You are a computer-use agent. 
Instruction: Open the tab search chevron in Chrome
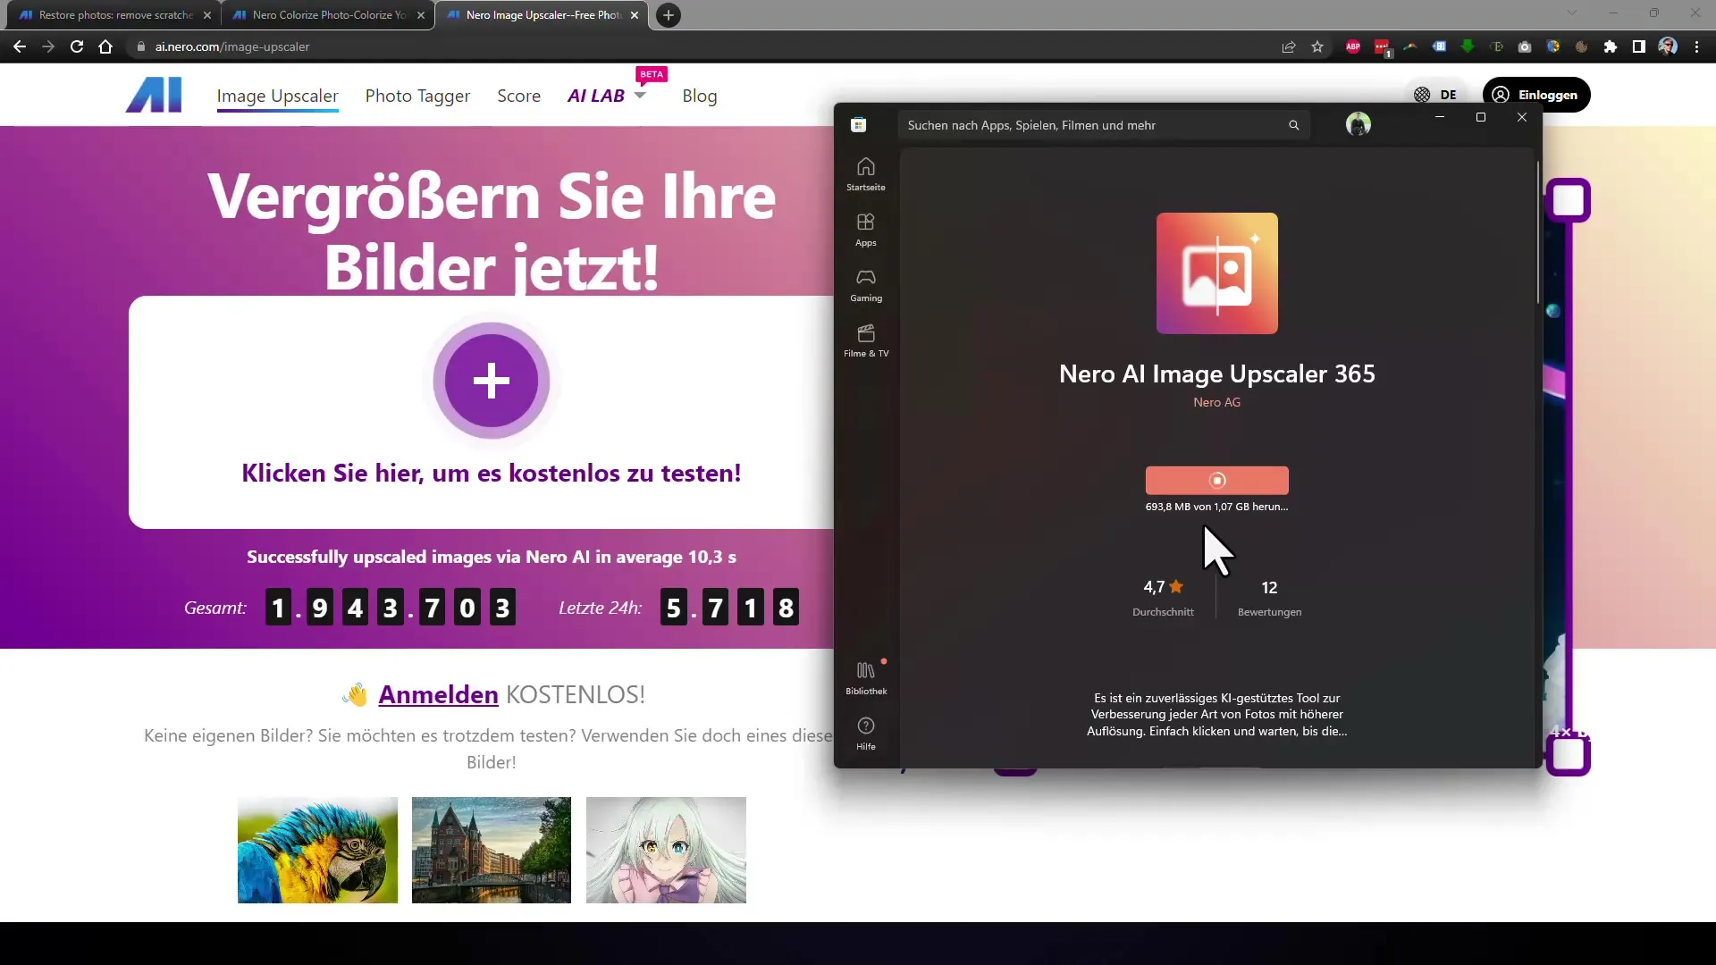(x=1572, y=13)
